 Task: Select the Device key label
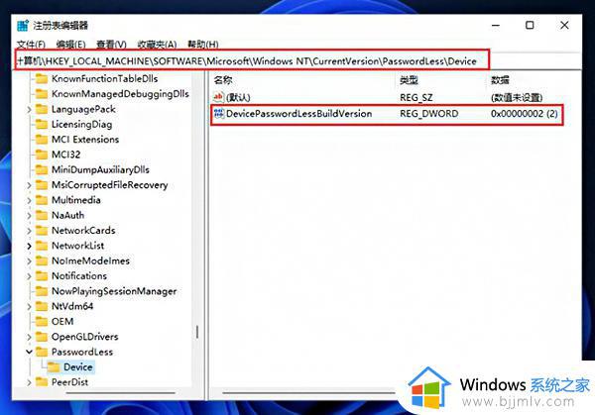78,366
